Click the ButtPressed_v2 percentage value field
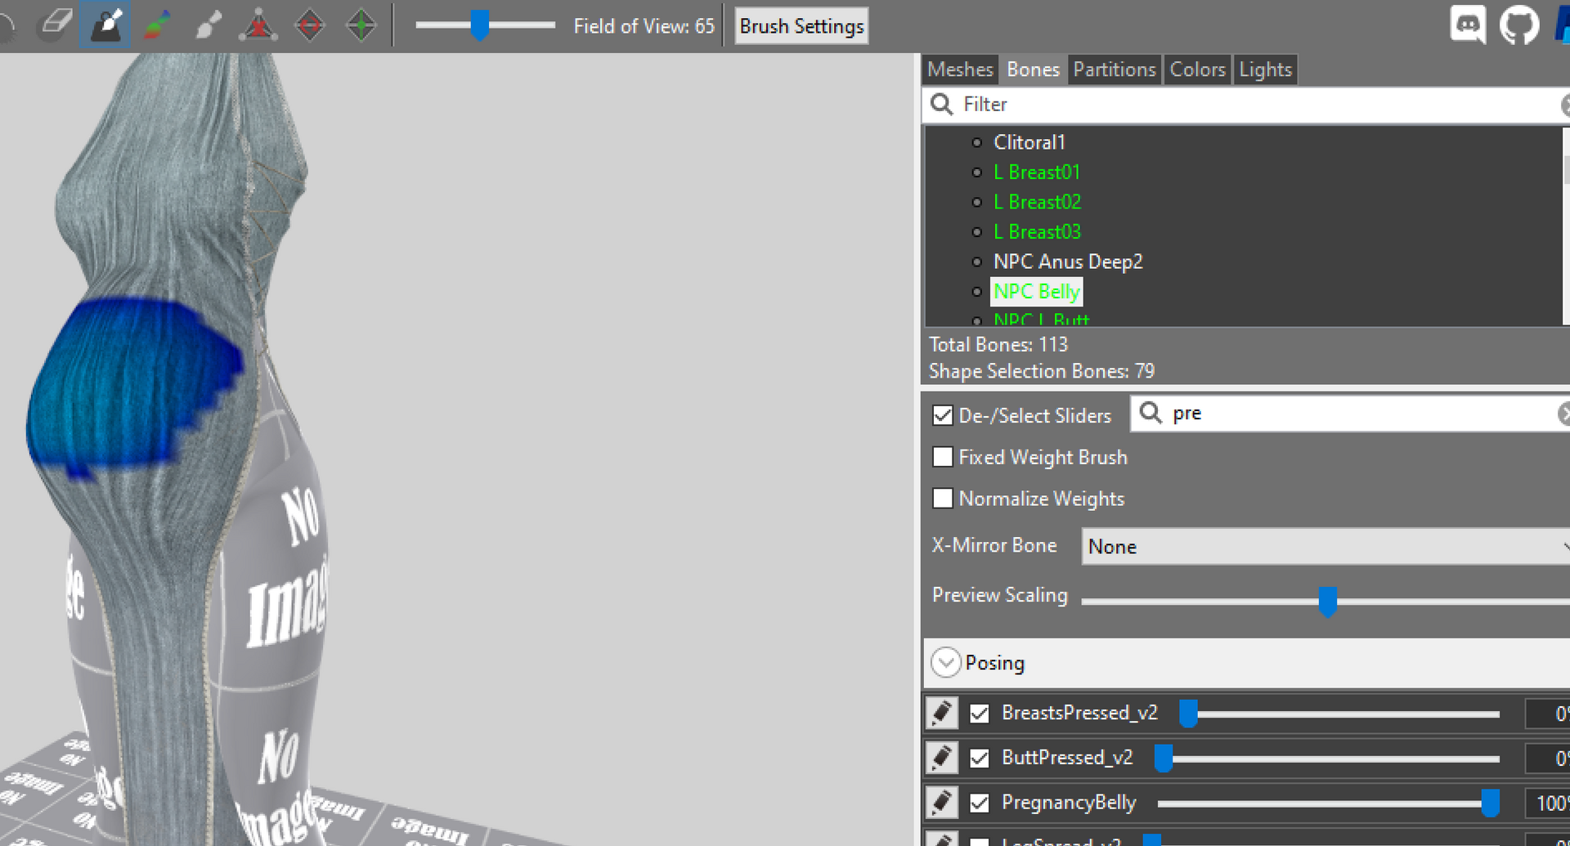Image resolution: width=1570 pixels, height=846 pixels. pyautogui.click(x=1547, y=759)
